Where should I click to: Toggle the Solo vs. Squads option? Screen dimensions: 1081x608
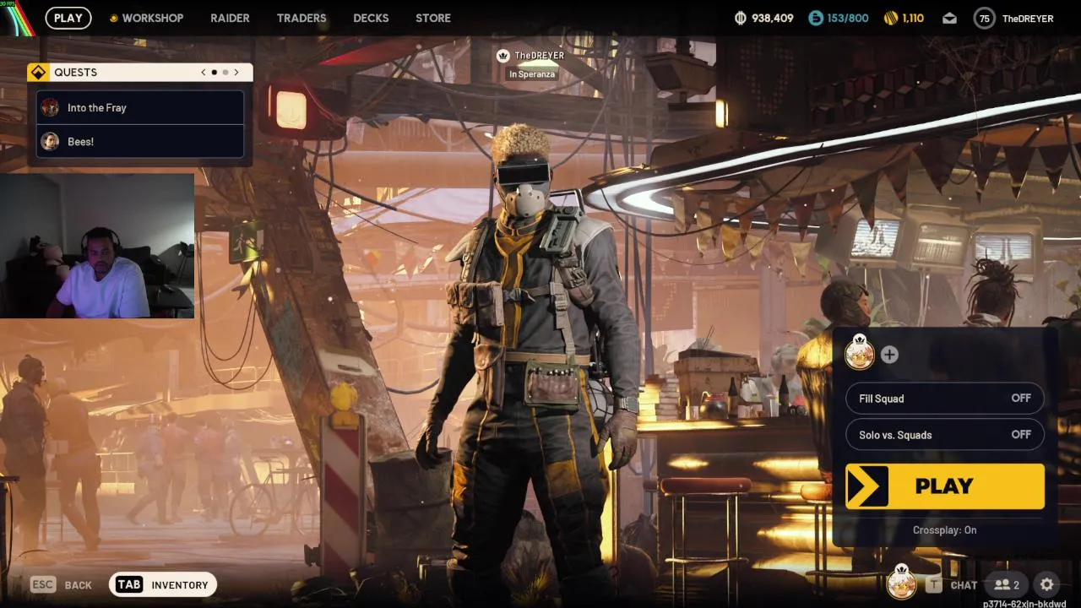(945, 434)
